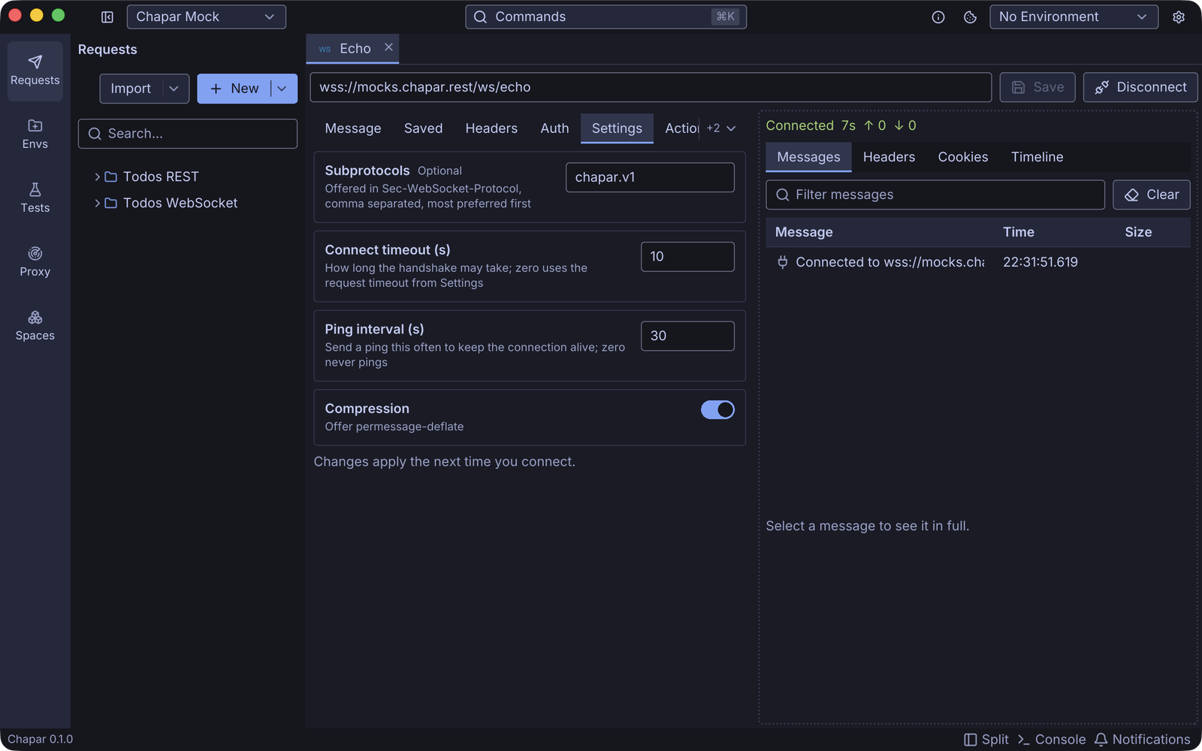Click the plug icon in Connected message row

(x=782, y=262)
